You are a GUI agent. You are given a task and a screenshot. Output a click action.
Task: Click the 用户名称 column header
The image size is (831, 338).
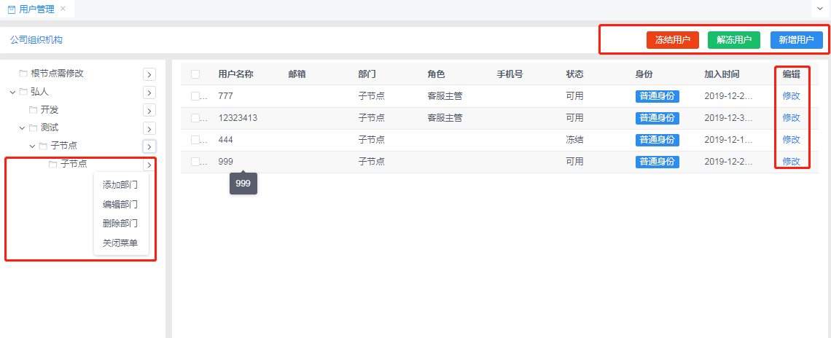236,74
